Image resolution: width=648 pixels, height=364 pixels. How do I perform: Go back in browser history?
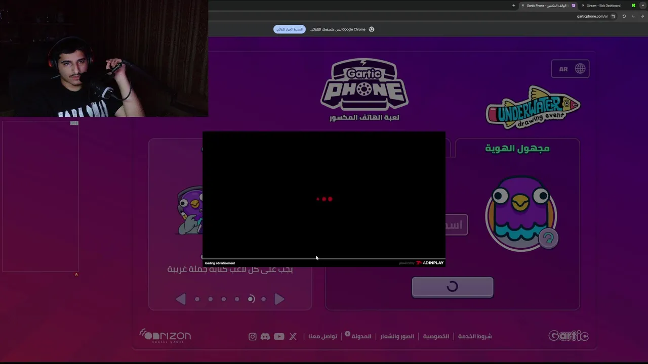point(642,16)
